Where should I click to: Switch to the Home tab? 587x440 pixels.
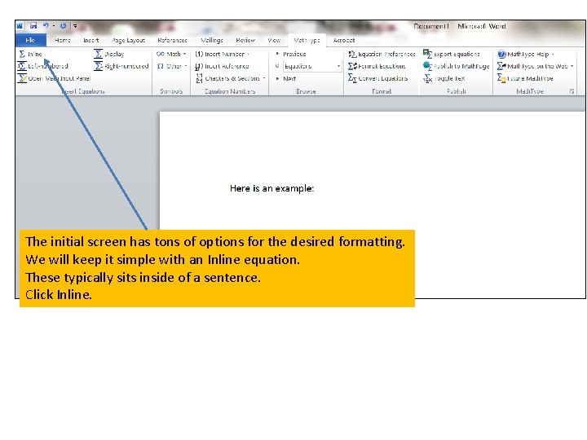63,40
